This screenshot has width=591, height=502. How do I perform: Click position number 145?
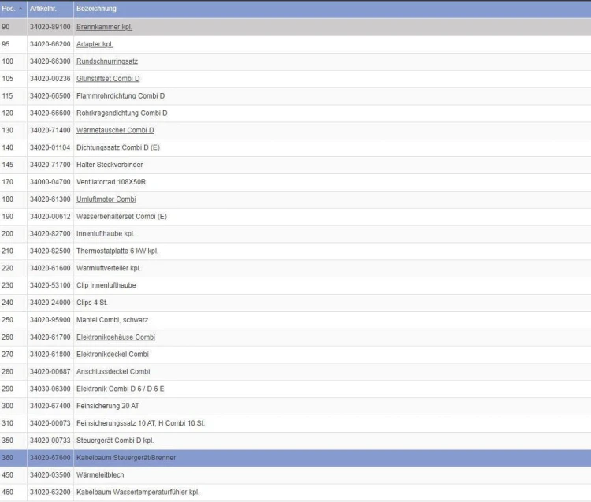pyautogui.click(x=8, y=165)
